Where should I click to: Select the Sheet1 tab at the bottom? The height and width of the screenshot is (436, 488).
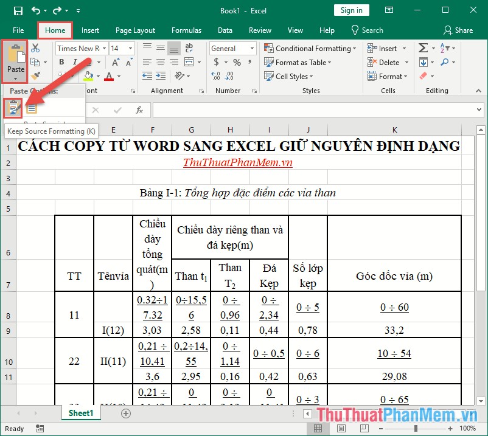click(80, 412)
